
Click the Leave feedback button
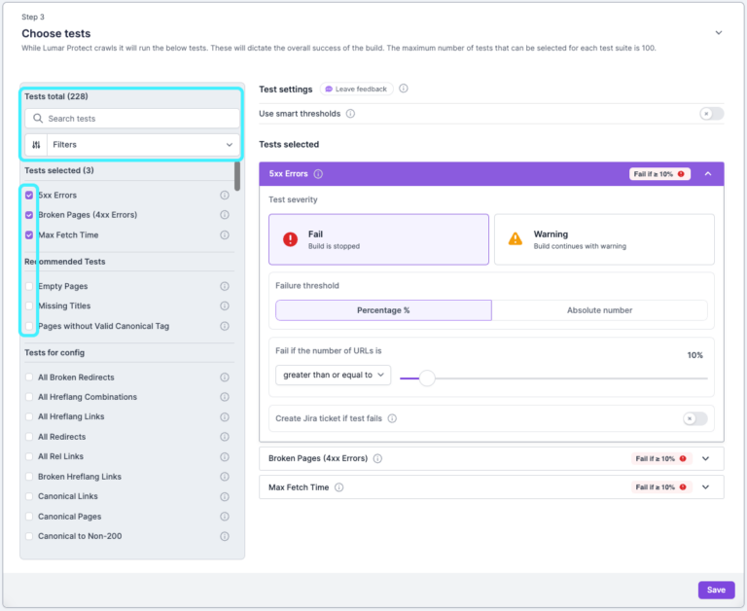click(x=355, y=89)
